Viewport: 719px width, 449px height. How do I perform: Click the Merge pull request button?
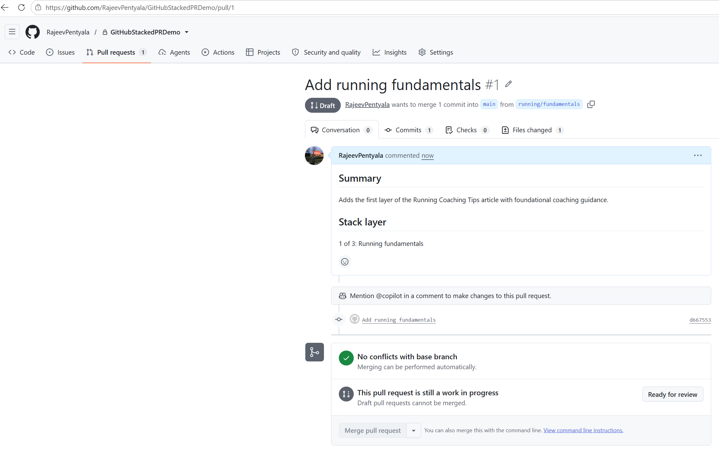[372, 430]
